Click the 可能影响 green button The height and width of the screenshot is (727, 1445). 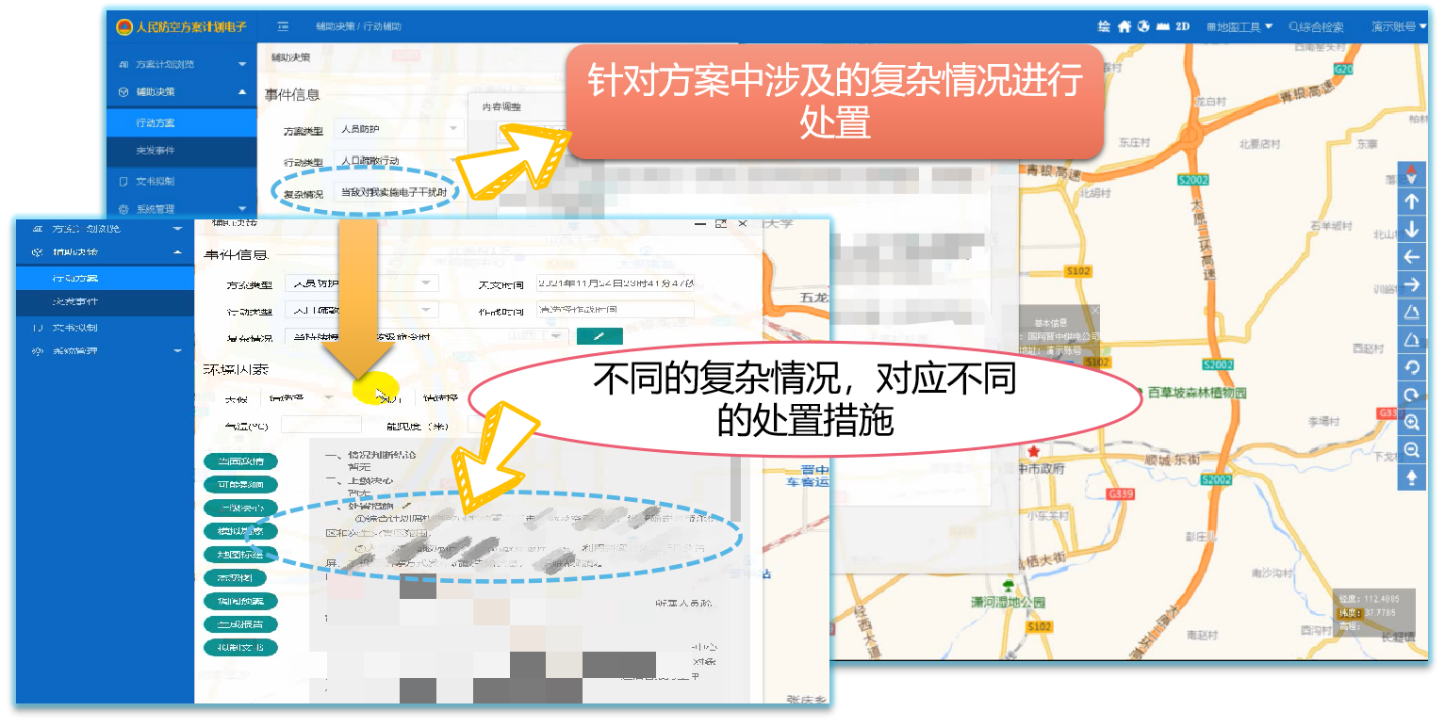[240, 485]
